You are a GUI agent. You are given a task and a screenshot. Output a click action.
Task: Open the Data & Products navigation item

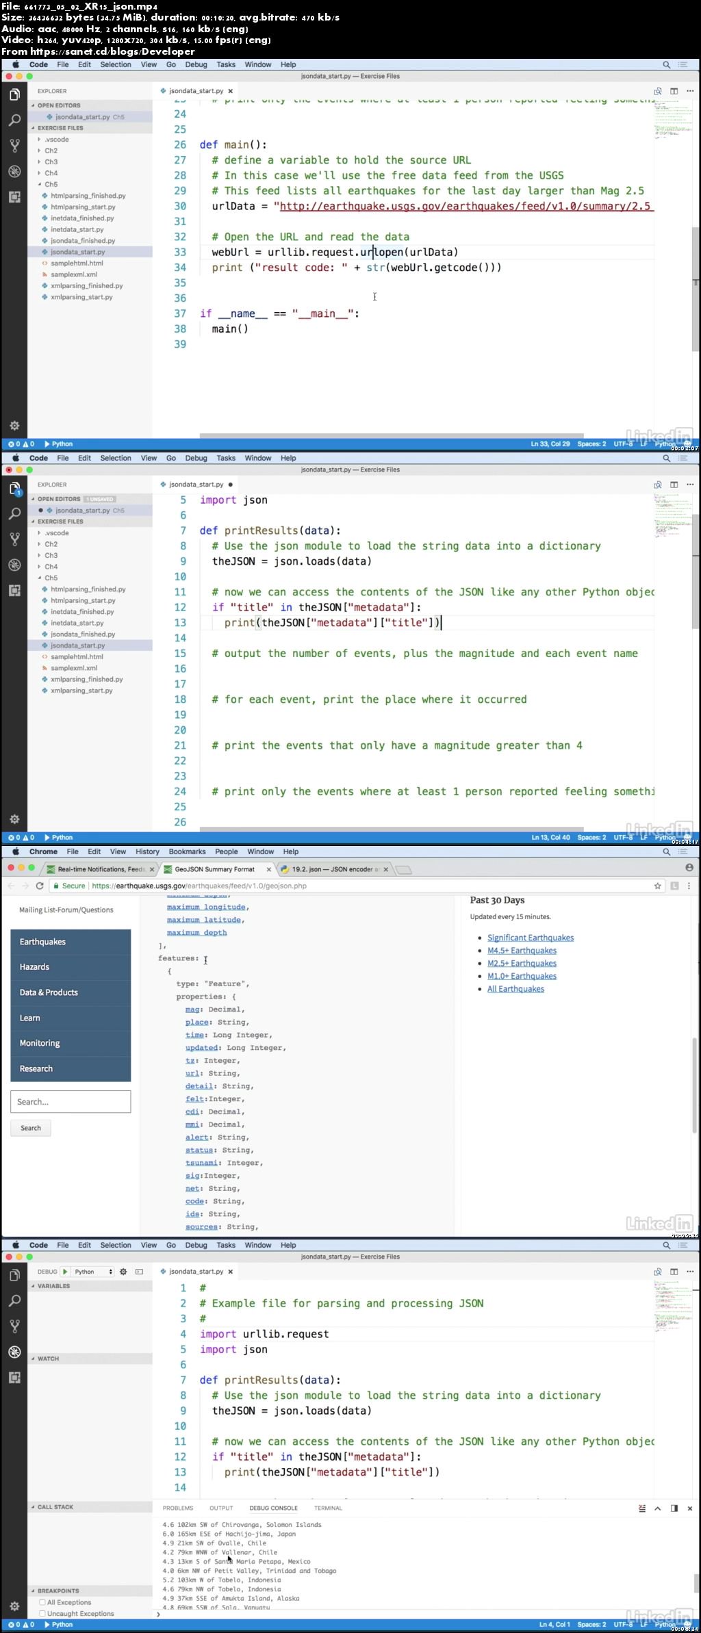tap(71, 992)
